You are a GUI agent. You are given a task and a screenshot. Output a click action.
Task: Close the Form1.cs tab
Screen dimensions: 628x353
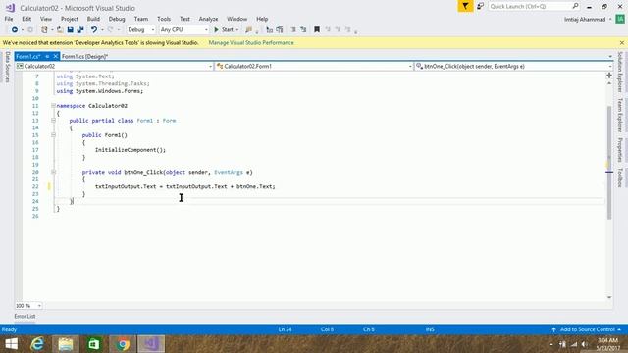pyautogui.click(x=56, y=57)
